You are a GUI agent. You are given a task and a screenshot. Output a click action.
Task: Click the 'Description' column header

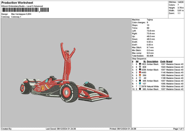point(153,61)
